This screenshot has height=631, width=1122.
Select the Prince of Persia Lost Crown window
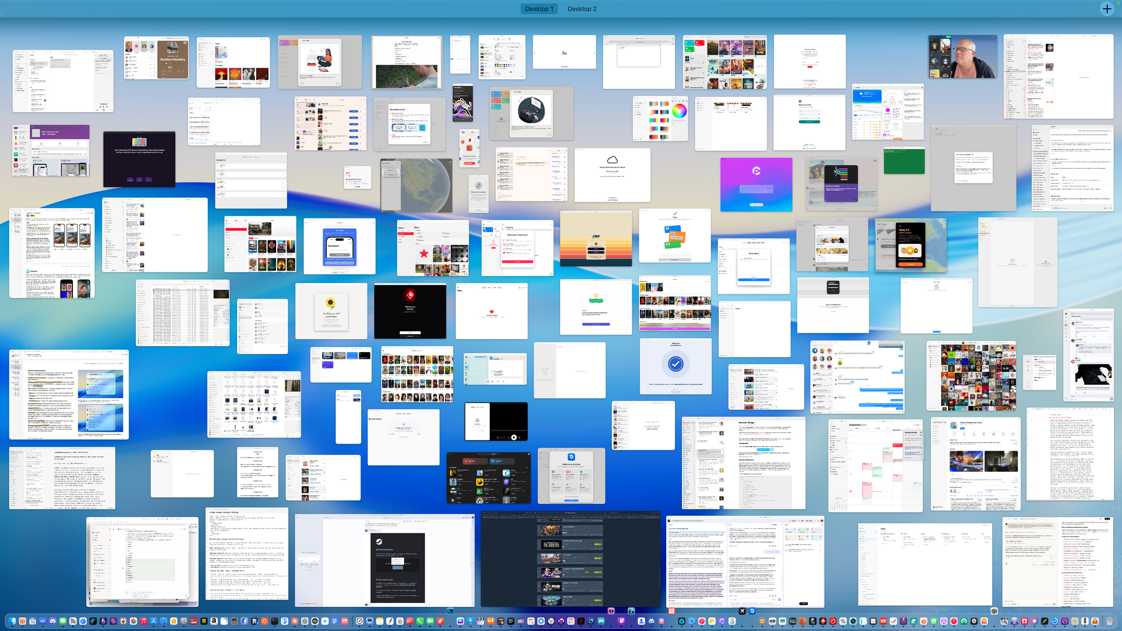(975, 464)
